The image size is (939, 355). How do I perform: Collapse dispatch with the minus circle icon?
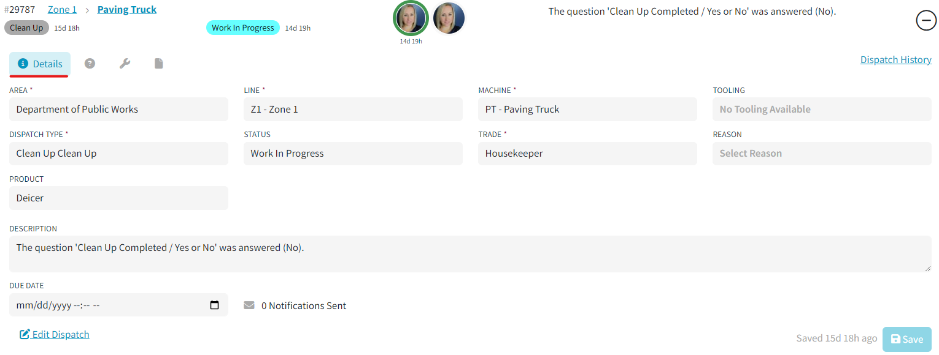point(926,21)
